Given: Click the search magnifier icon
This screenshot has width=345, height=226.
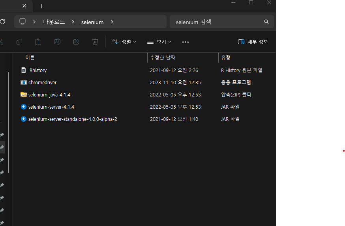Looking at the screenshot, I should (266, 22).
